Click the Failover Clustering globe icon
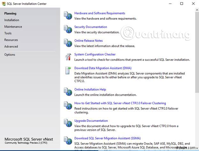Screen dimensions: 199x151 68,106
